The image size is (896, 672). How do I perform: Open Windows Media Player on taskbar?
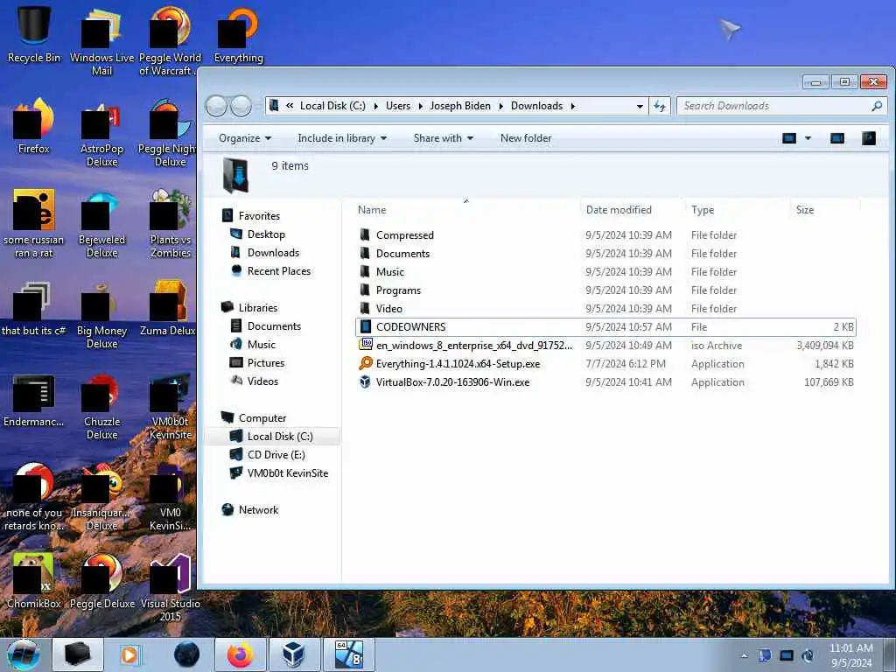[x=131, y=654]
